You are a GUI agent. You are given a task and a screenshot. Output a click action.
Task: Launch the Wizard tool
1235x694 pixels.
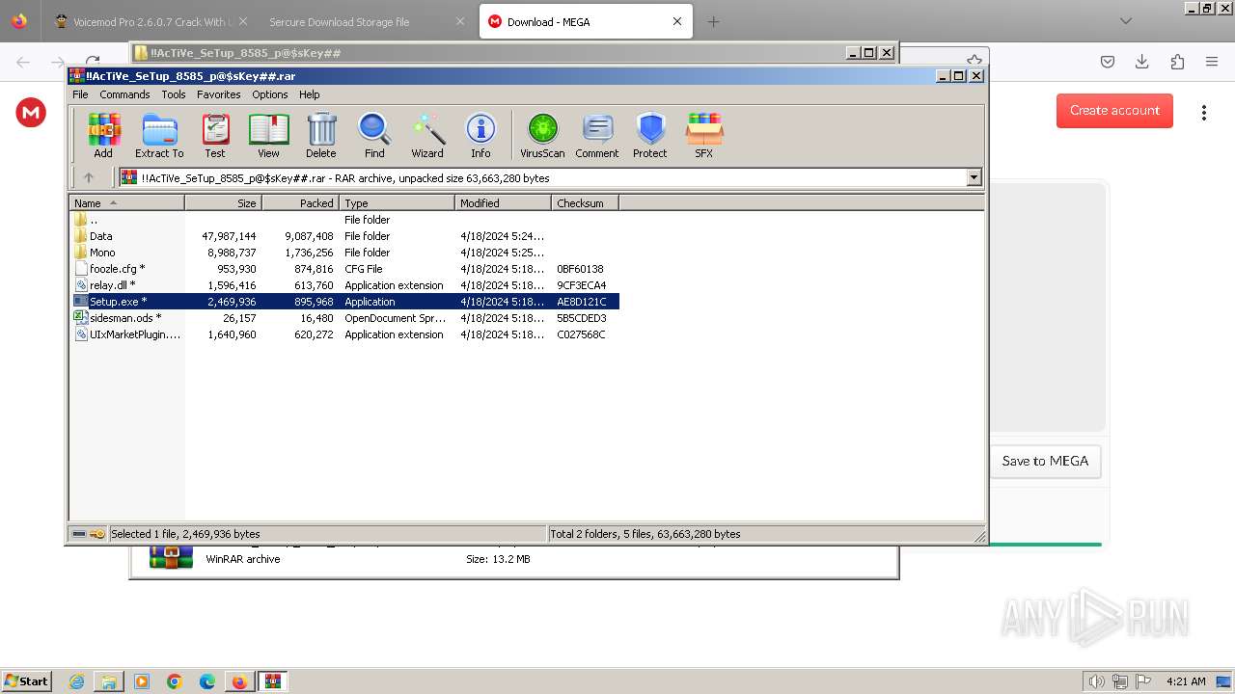pos(427,135)
